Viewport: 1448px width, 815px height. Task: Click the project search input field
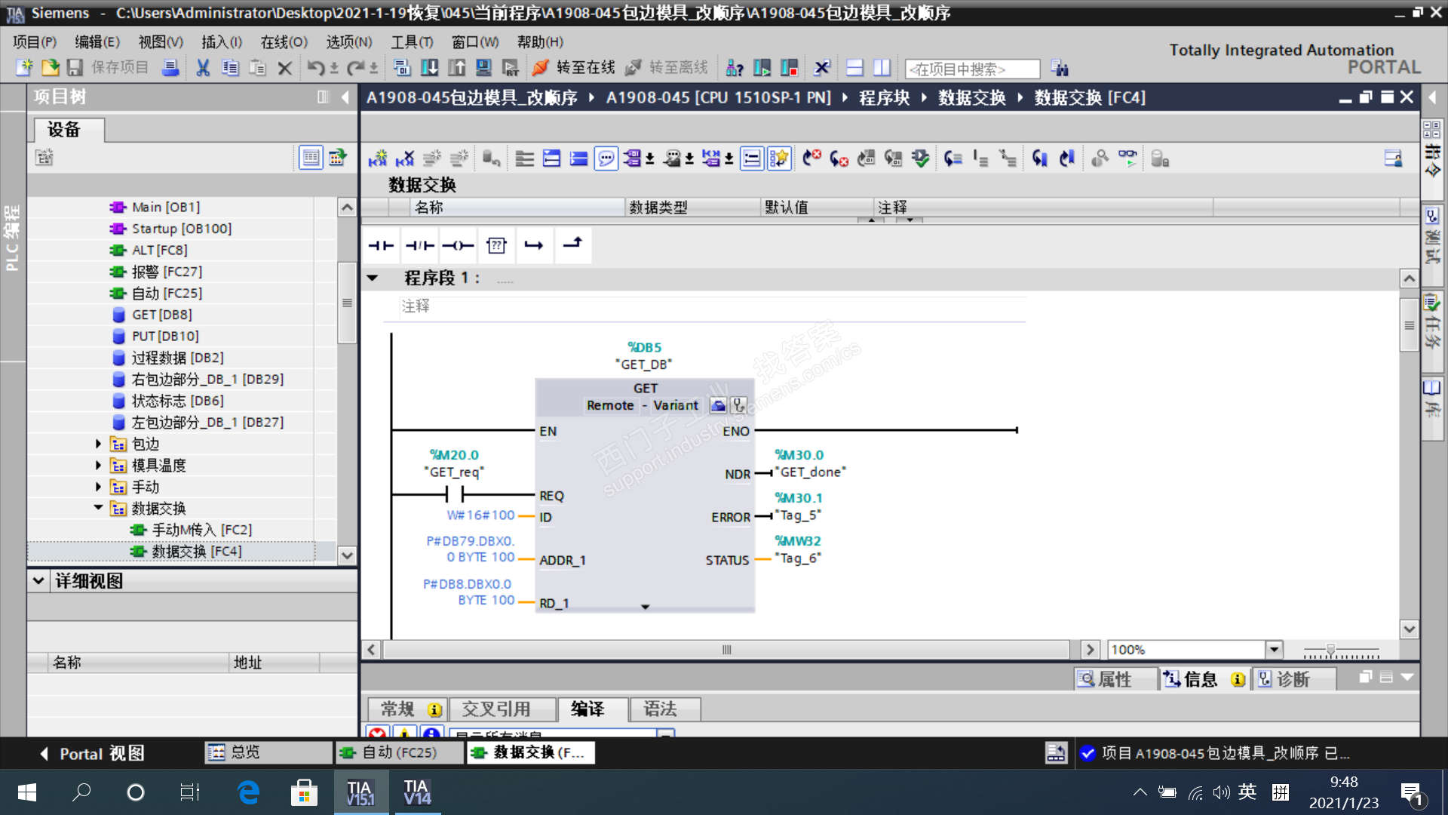tap(971, 69)
